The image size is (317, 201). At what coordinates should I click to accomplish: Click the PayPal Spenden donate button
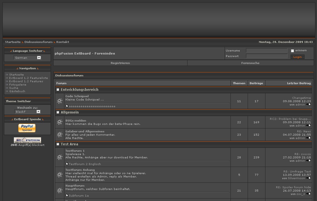(27, 128)
